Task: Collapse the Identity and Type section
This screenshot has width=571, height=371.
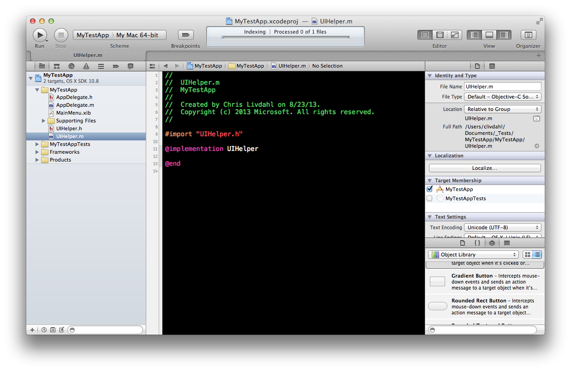Action: pyautogui.click(x=430, y=75)
